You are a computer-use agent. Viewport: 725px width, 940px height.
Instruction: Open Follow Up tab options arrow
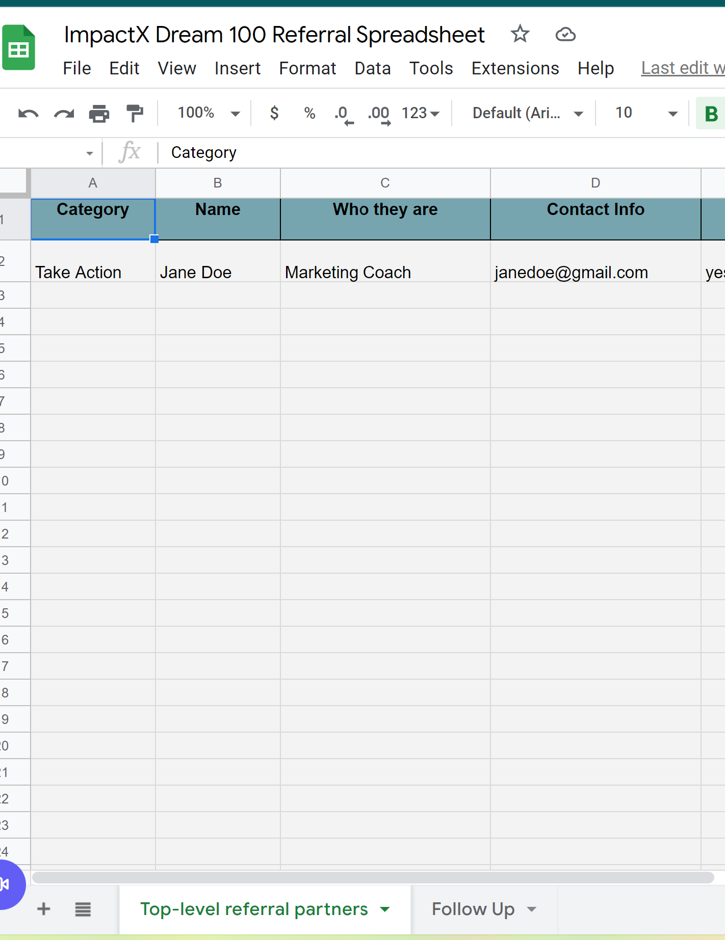coord(532,909)
